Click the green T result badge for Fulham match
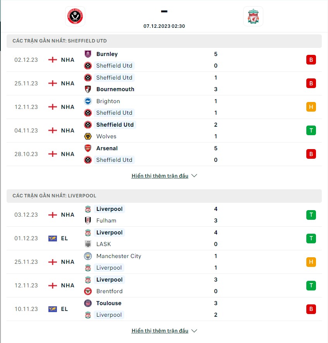Screen dimensions: 328x343 [311, 215]
